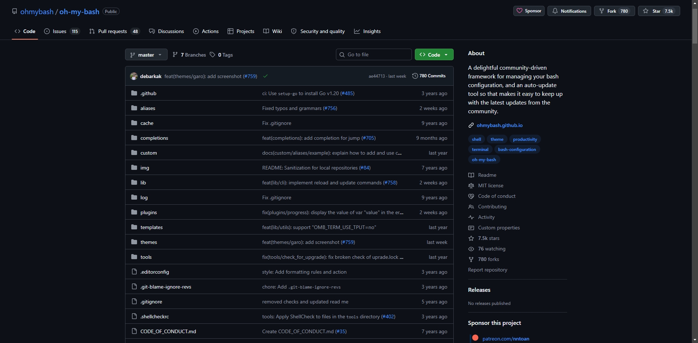Click commit hash ae44713
This screenshot has height=343, width=698.
(x=377, y=76)
